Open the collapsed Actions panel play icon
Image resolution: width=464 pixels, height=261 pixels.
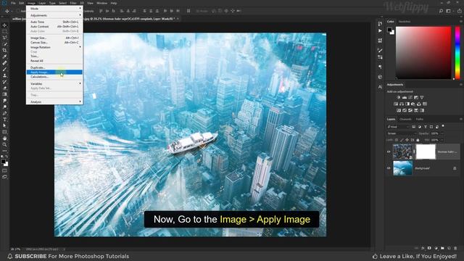point(380,30)
